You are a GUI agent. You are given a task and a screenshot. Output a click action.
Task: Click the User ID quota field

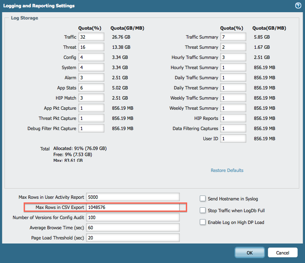[x=233, y=139]
